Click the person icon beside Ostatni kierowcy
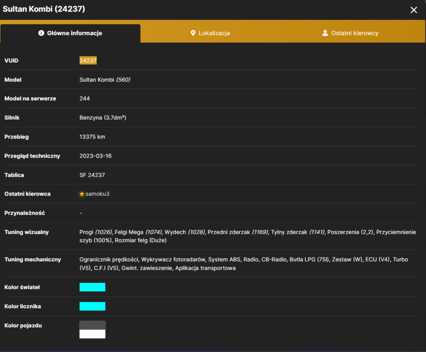426x352 pixels. point(325,33)
